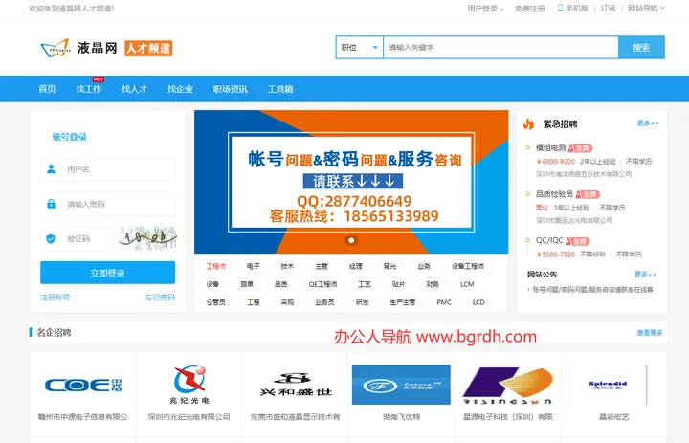This screenshot has width=689, height=443.
Task: Open the 品质检验员 job listing
Action: click(554, 194)
